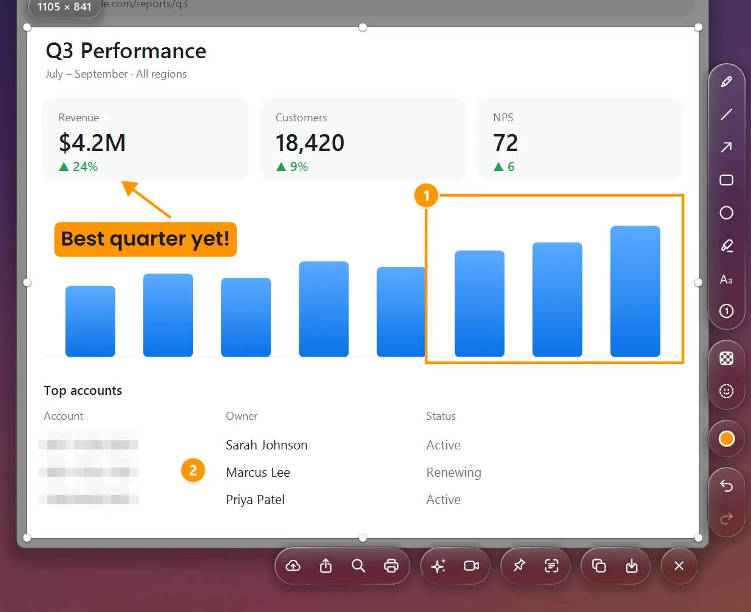This screenshot has width=751, height=612.
Task: Click the 9% customers increase indicator
Action: pyautogui.click(x=292, y=167)
